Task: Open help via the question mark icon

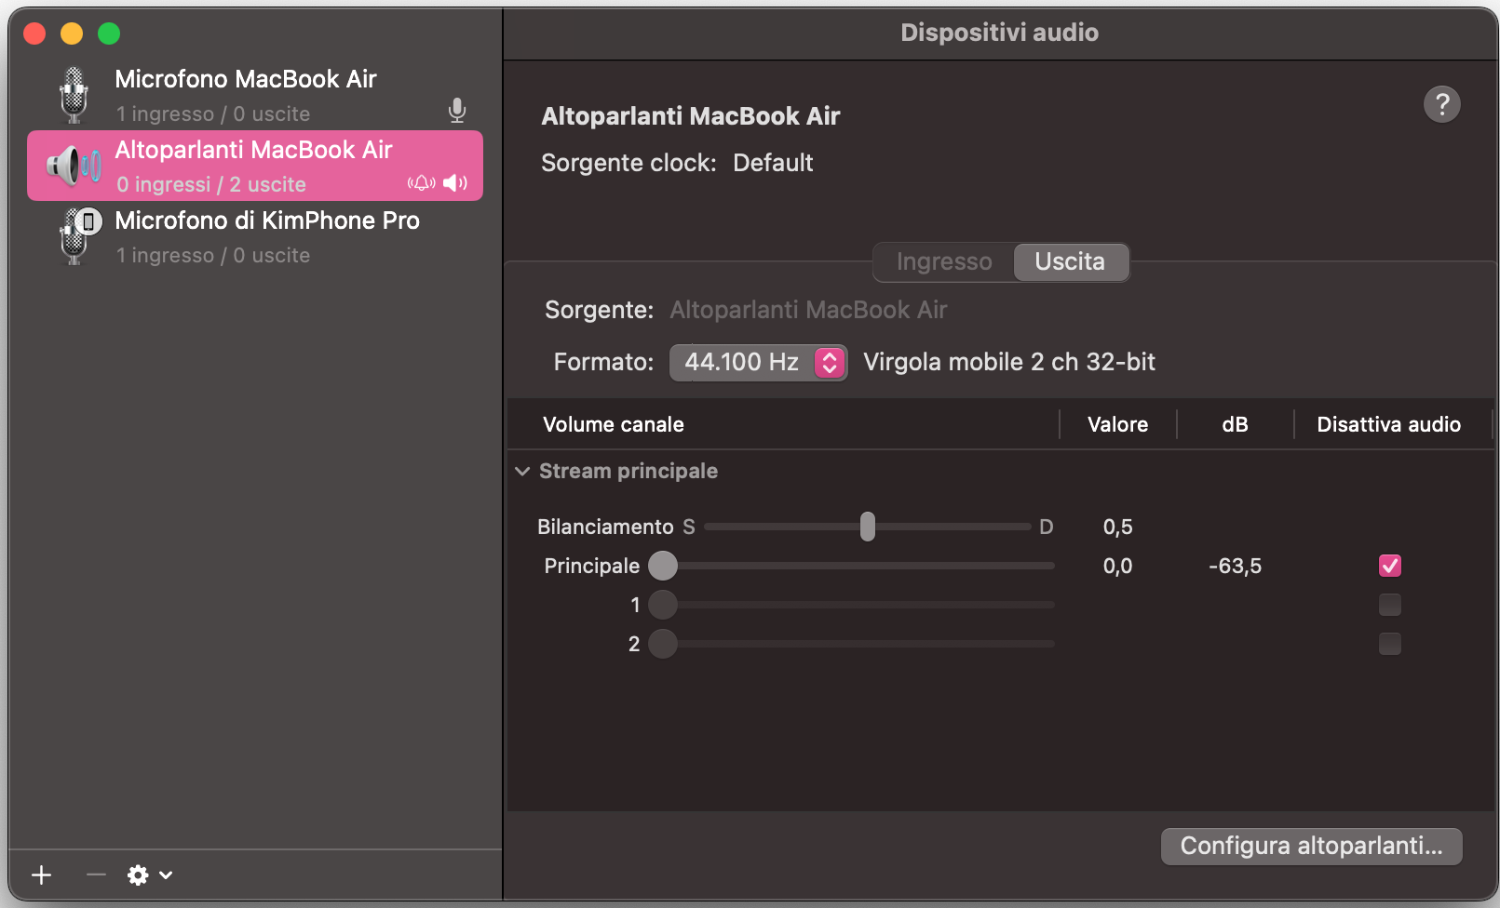Action: coord(1441,104)
